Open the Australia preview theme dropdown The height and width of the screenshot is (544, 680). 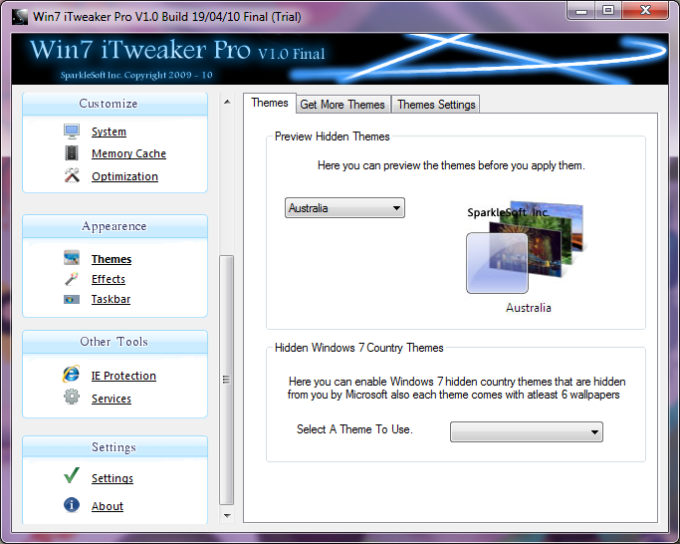click(344, 208)
